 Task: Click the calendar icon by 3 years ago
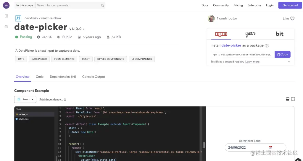[x=79, y=37]
